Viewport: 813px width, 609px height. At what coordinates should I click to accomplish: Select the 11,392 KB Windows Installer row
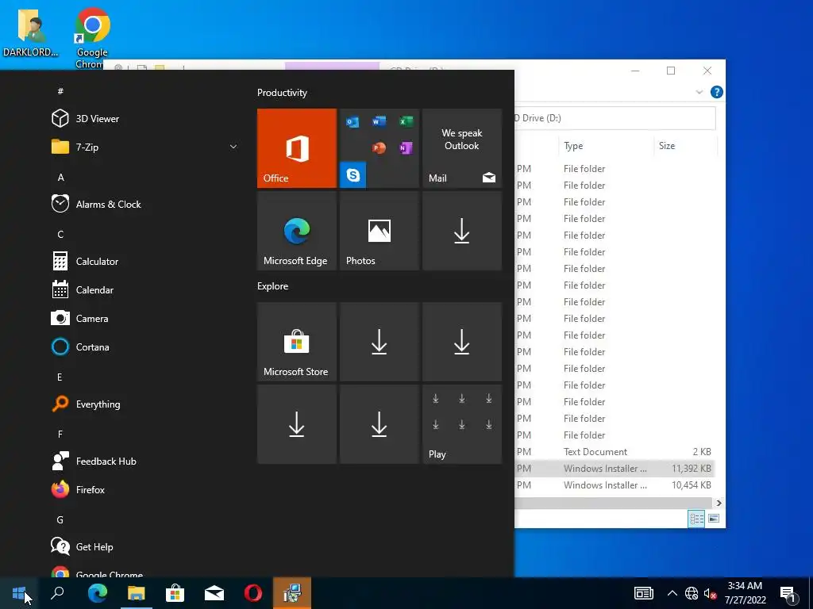[615, 468]
